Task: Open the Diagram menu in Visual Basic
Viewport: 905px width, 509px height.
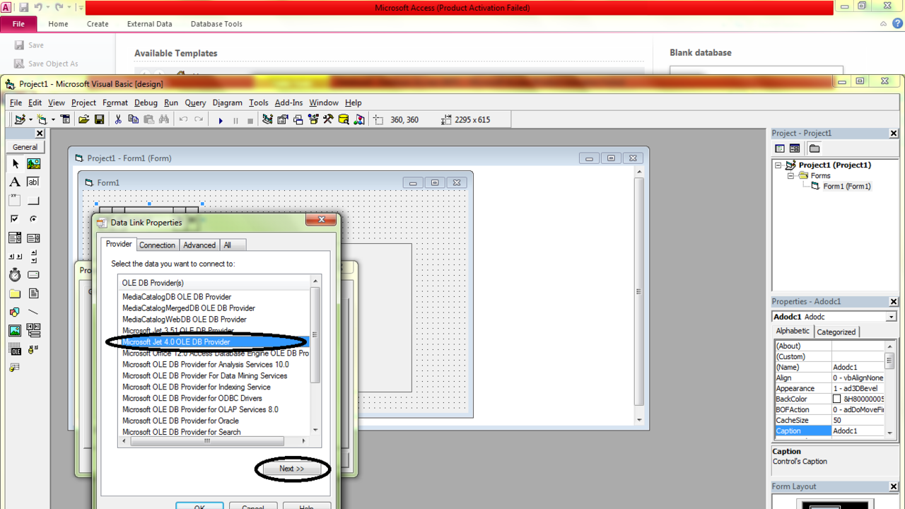Action: 227,103
